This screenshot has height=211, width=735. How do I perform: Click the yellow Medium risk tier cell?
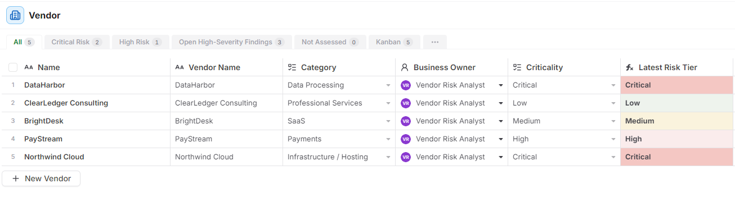pos(677,121)
